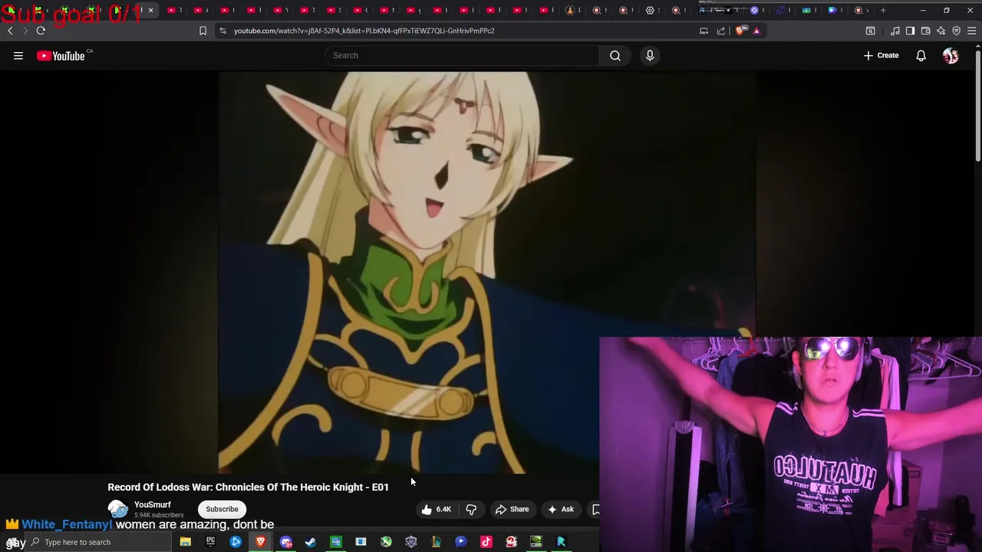Open the Brave Shields lion icon
This screenshot has width=982, height=552.
tap(740, 31)
